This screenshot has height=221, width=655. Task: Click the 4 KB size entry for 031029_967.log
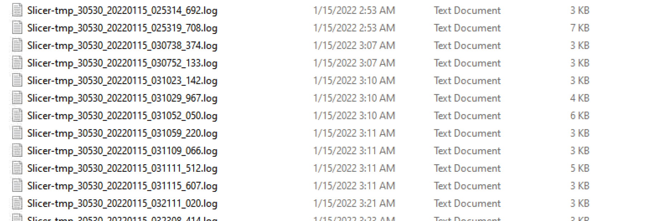pyautogui.click(x=580, y=98)
